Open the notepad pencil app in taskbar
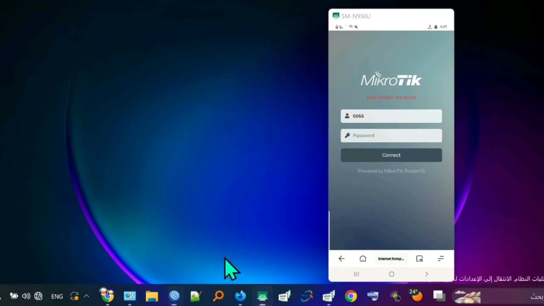 coord(196,296)
